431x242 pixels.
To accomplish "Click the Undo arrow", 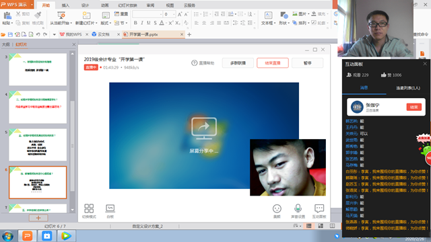I will coord(38,34).
